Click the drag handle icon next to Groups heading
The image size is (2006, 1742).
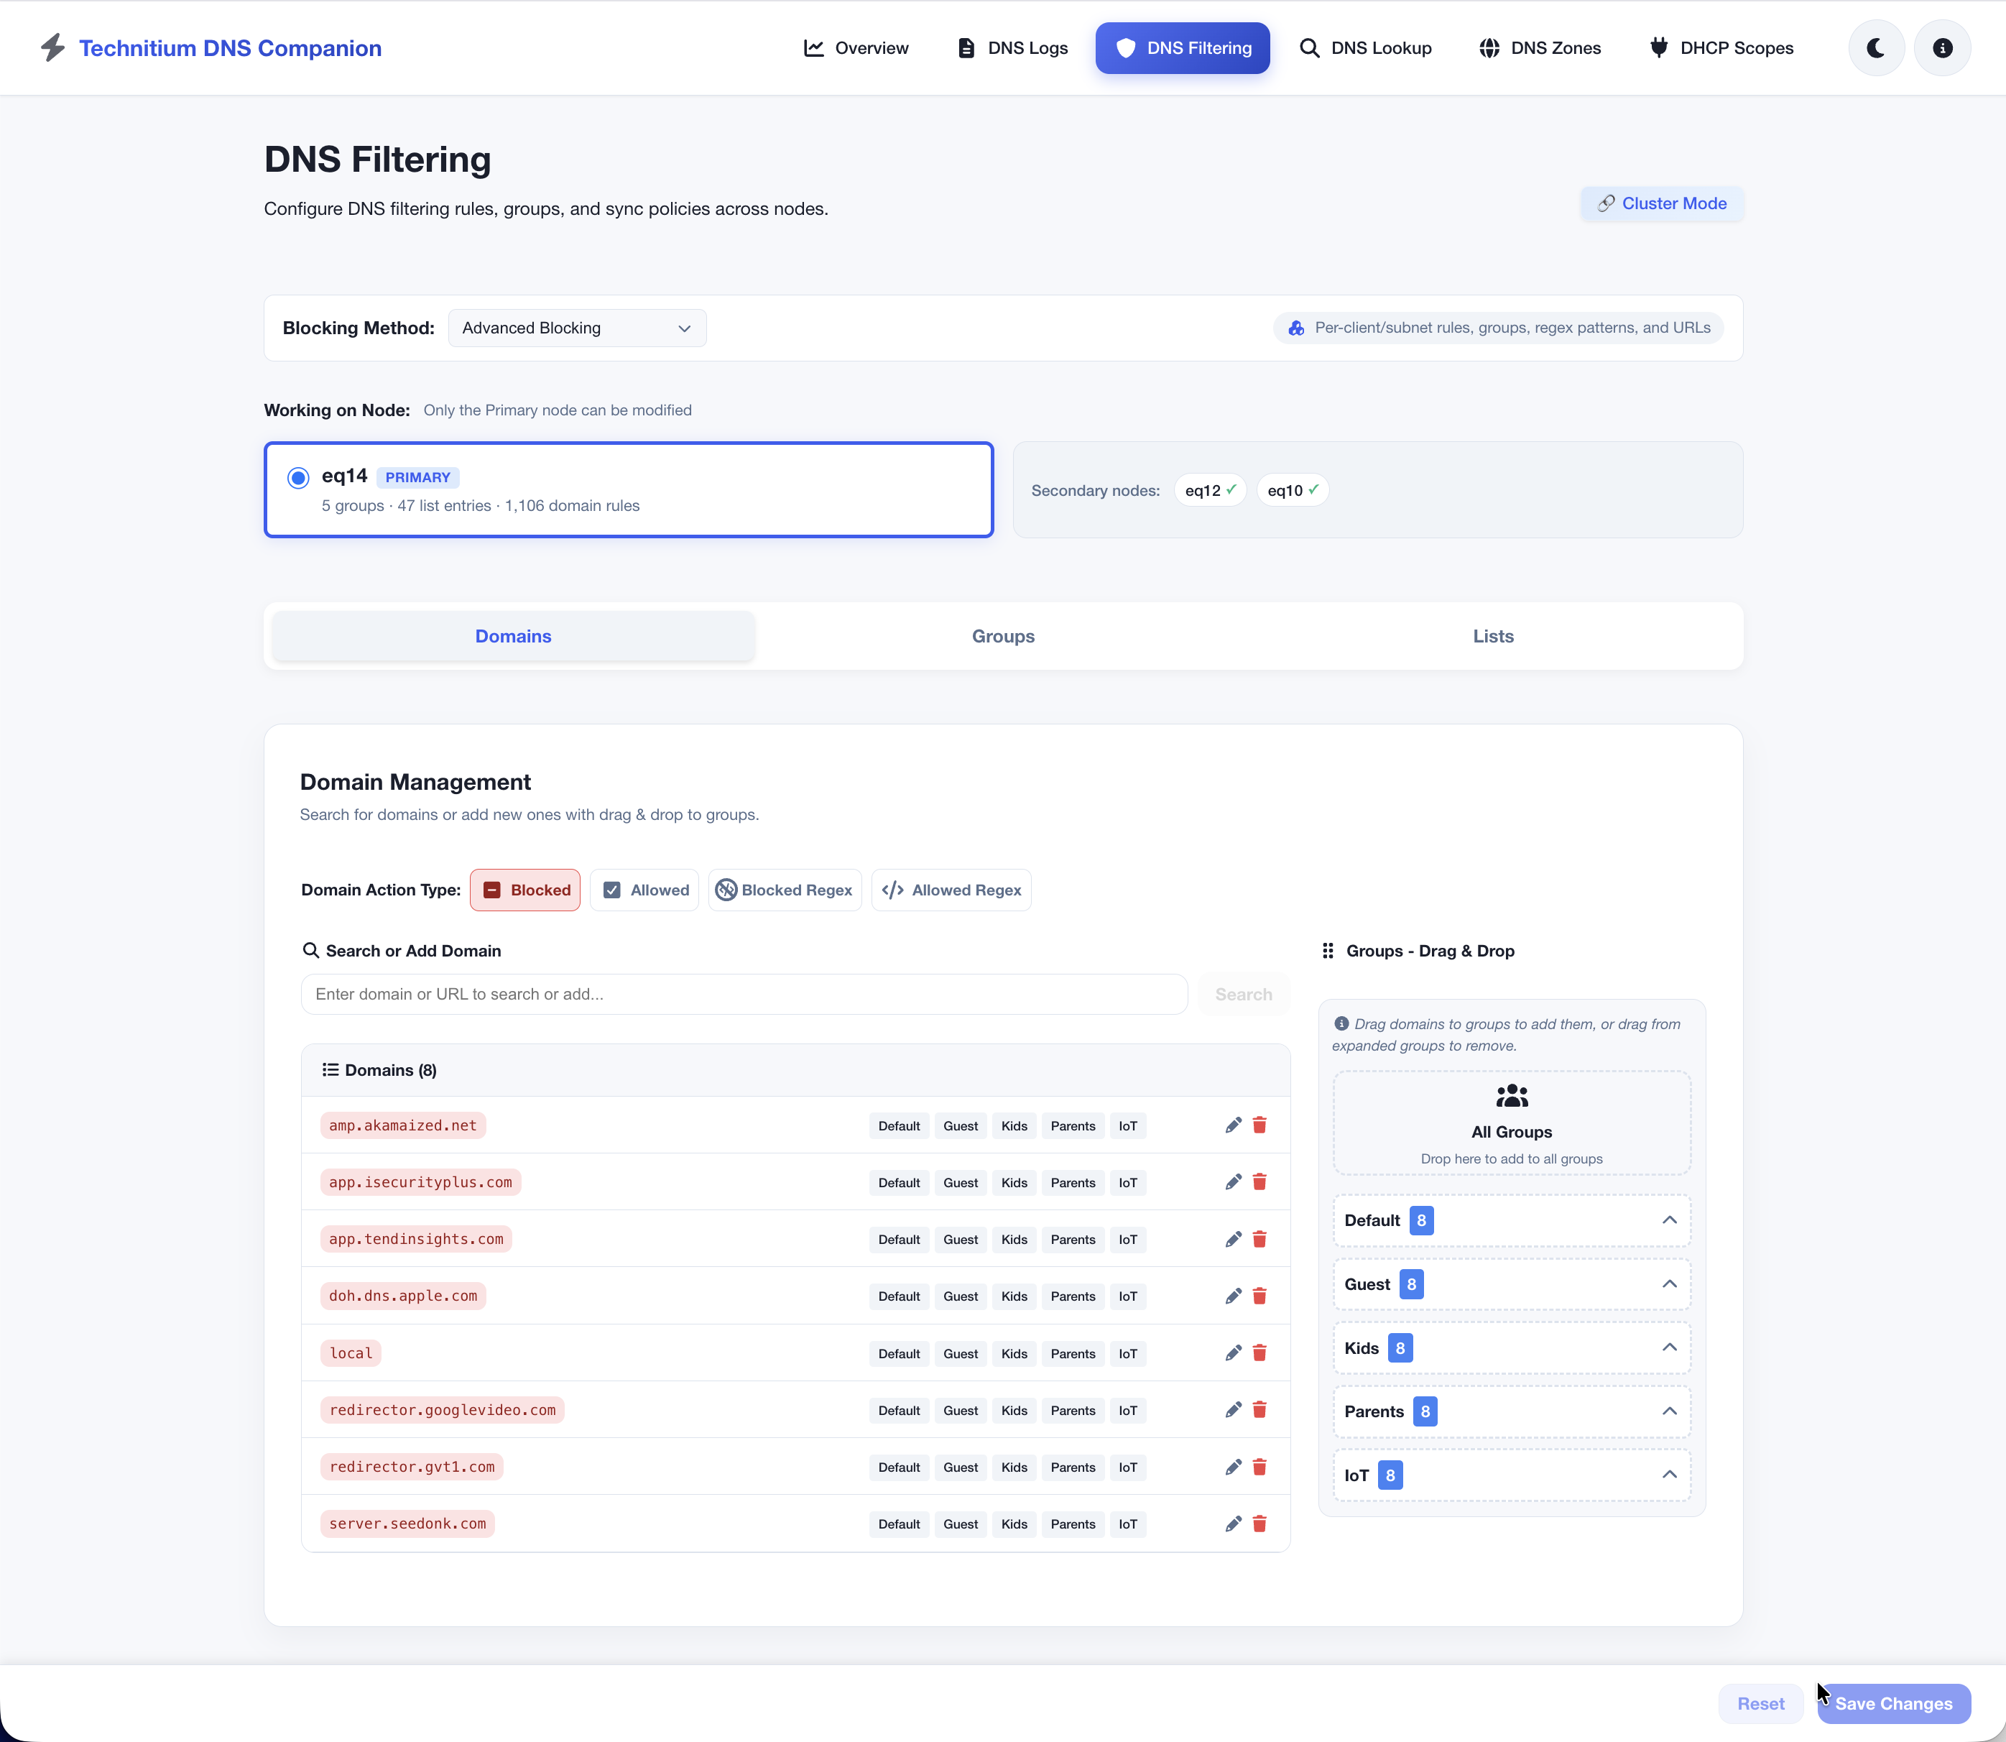click(1328, 951)
